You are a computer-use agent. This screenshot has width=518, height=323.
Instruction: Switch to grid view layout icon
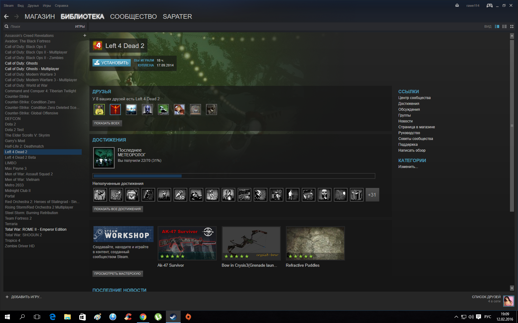coord(512,26)
